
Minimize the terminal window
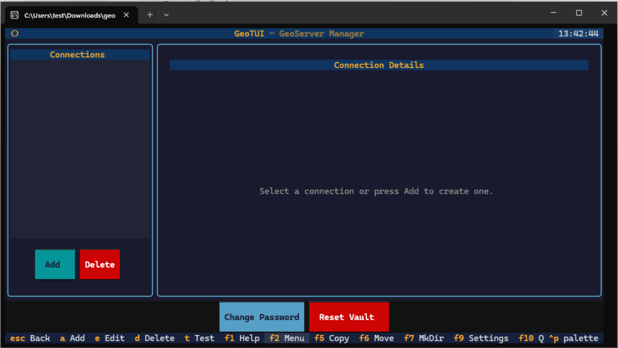(553, 12)
